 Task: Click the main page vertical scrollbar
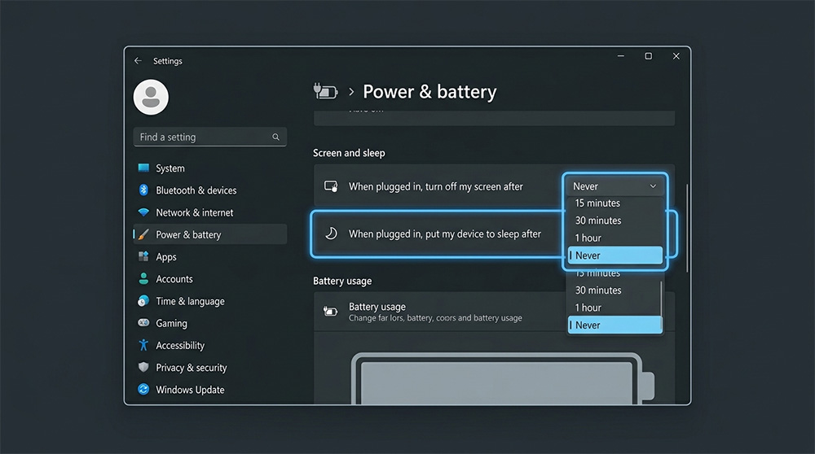(x=686, y=229)
